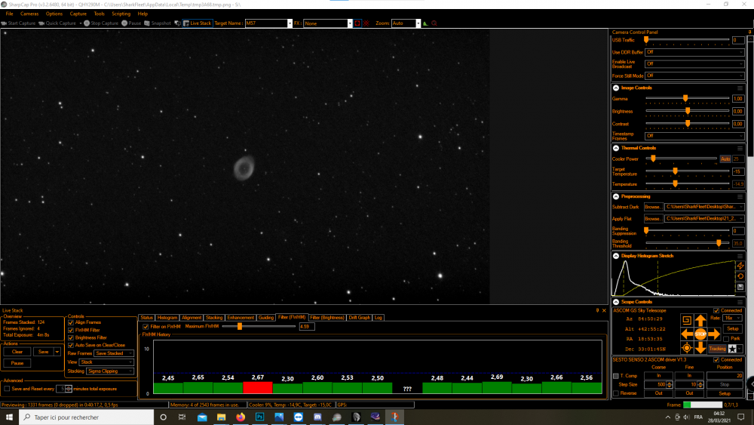
Task: Click the Coarse In focuser button
Action: (658, 375)
